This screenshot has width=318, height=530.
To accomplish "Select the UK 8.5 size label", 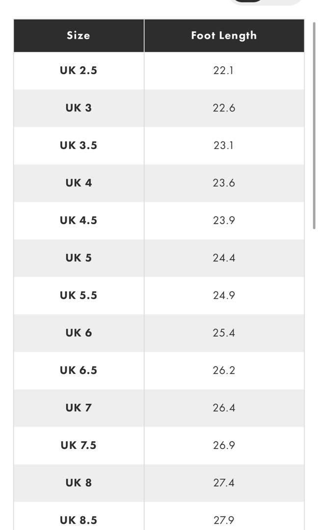I will click(x=79, y=520).
